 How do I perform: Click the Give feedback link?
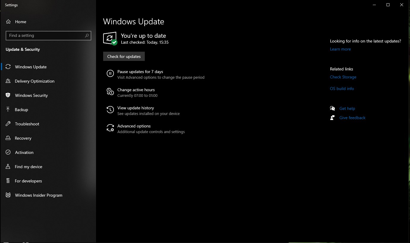(x=352, y=118)
